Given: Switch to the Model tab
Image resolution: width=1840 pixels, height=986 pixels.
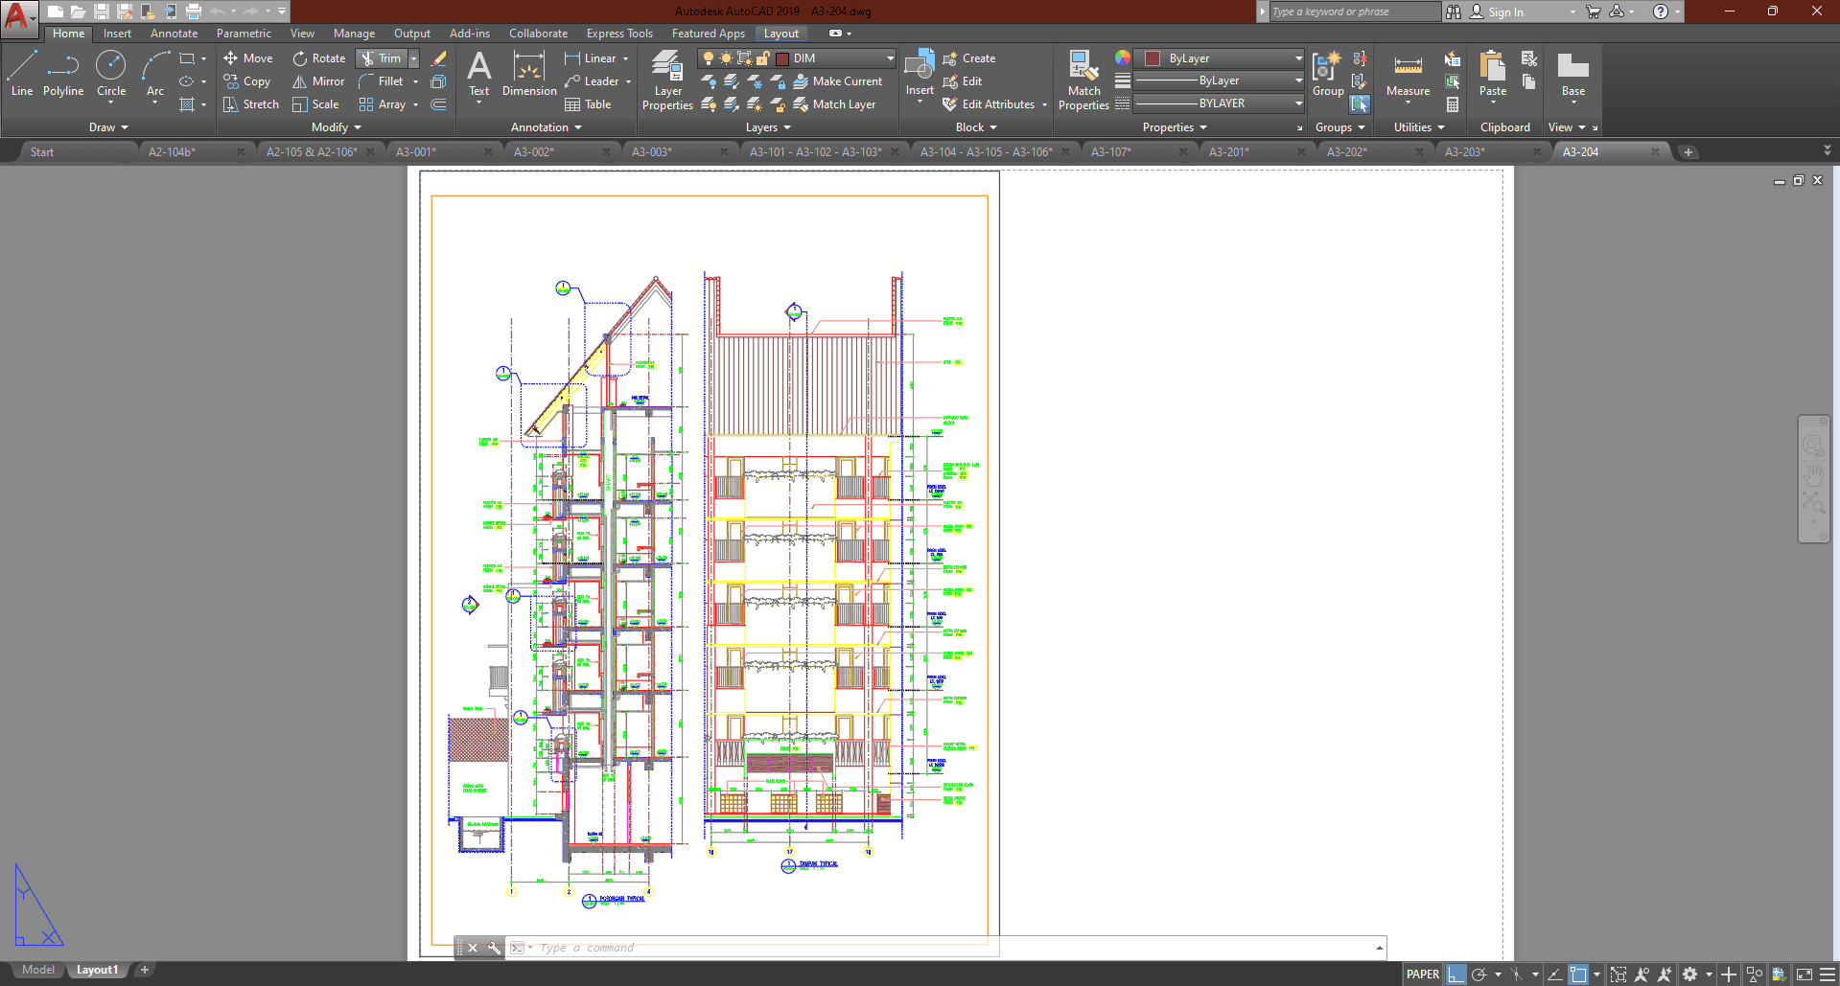Looking at the screenshot, I should [x=38, y=970].
